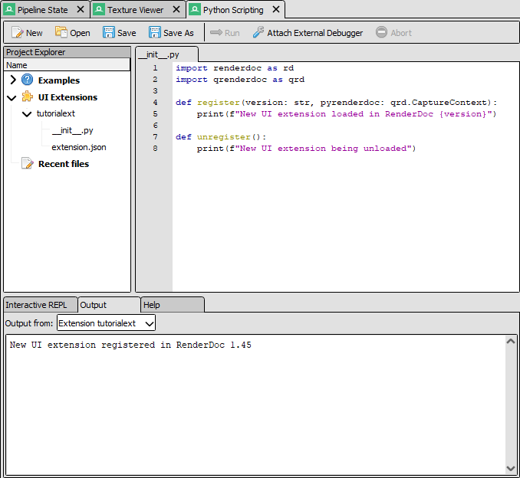This screenshot has height=478, width=520.
Task: Click the Attach External Debugger wrench icon
Action: 258,32
